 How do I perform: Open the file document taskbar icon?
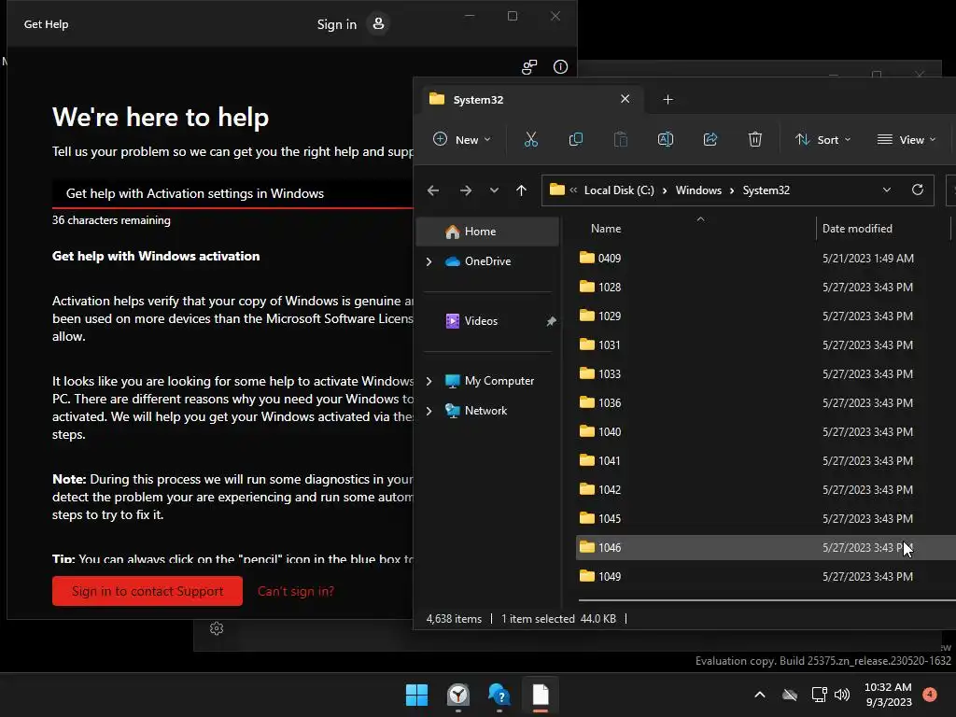pyautogui.click(x=541, y=695)
